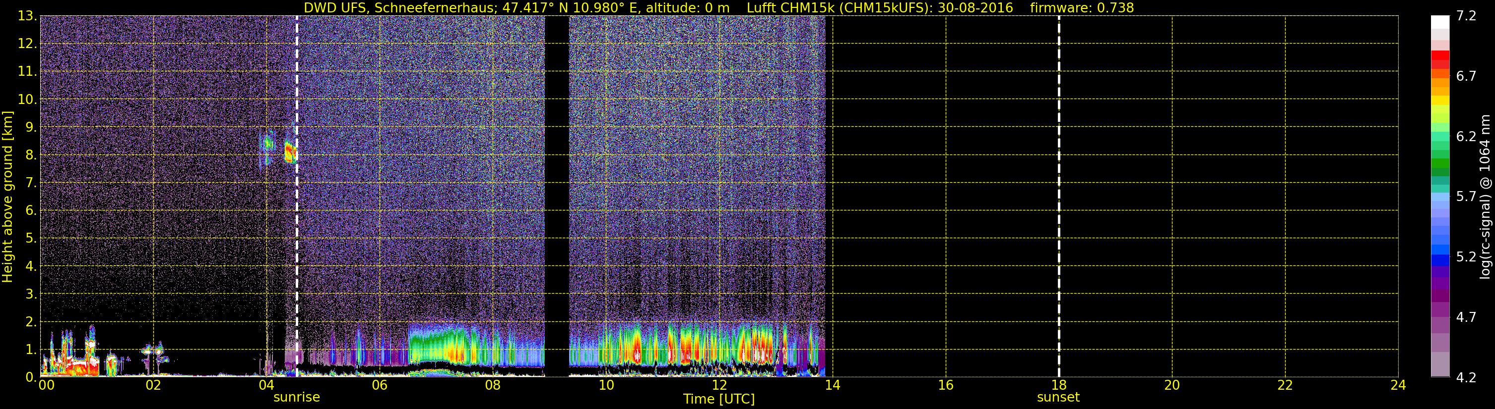Click the '0.' height tick label

tap(31, 377)
